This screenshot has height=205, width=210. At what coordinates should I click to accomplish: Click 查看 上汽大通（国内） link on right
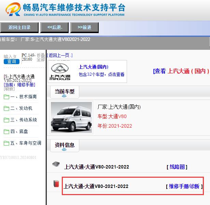click(x=181, y=71)
